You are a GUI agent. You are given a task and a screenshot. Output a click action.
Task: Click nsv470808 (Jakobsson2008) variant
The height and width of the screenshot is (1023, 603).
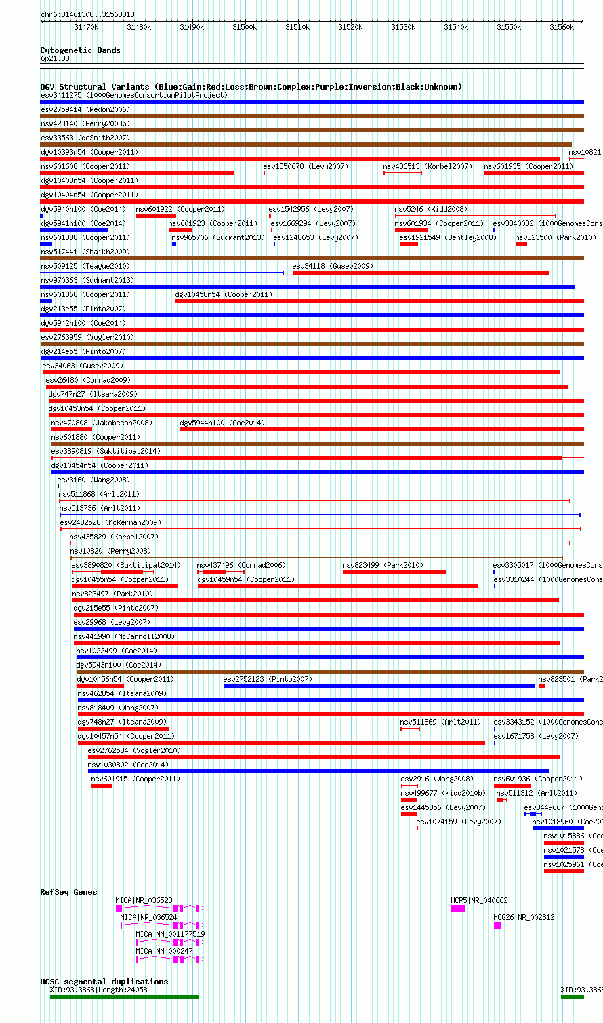[x=102, y=423]
